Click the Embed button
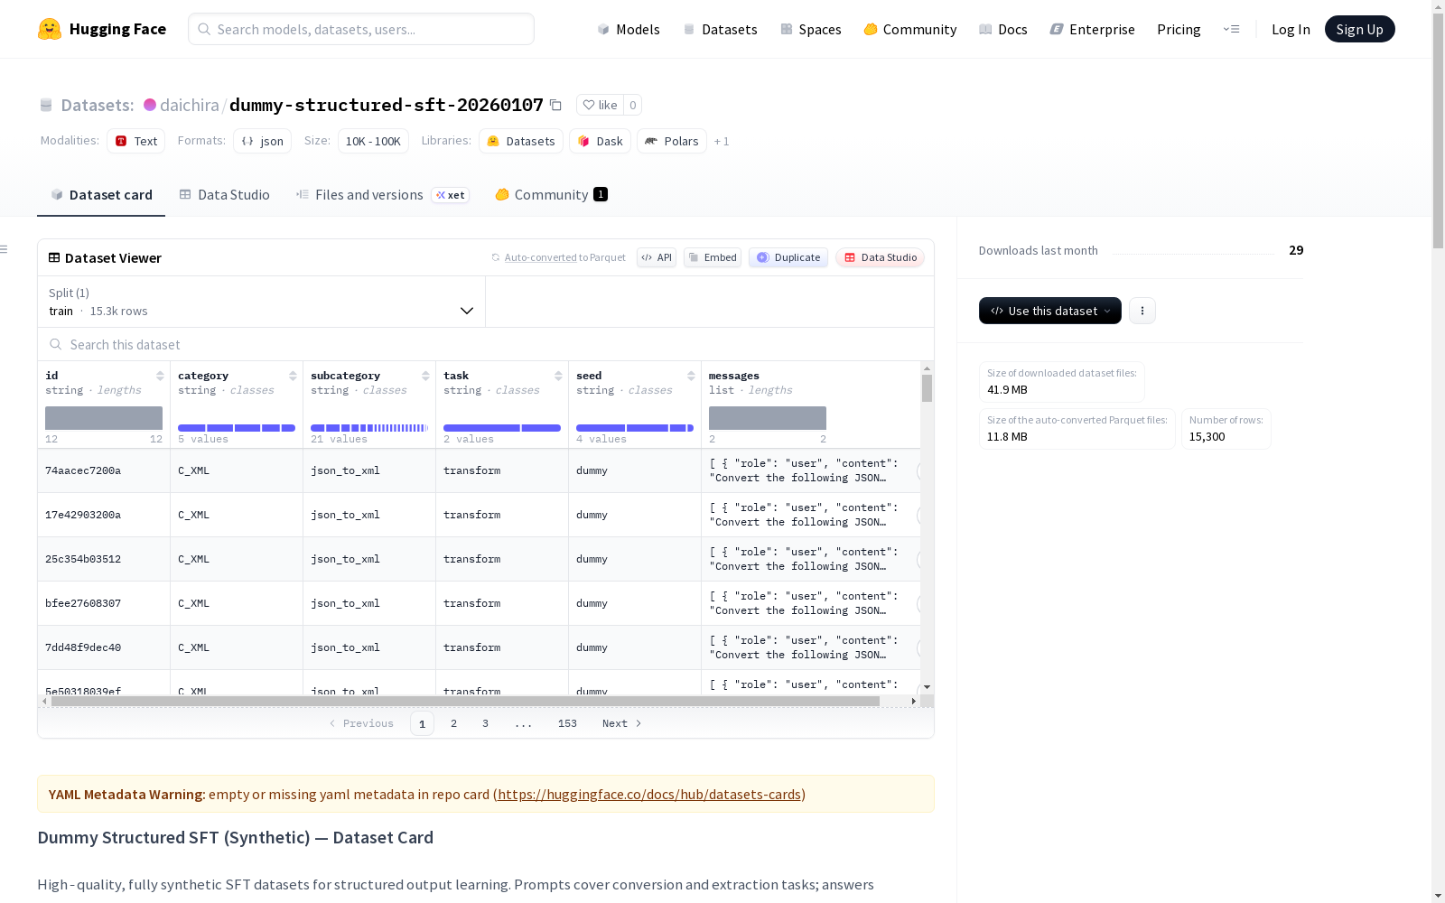1445x903 pixels. click(713, 257)
